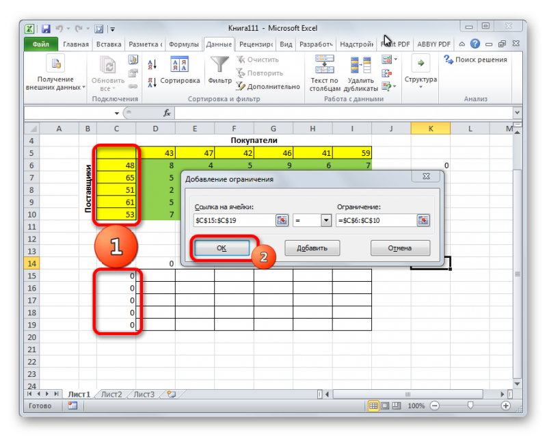Expand the formula bar
The image size is (547, 437).
click(x=517, y=113)
